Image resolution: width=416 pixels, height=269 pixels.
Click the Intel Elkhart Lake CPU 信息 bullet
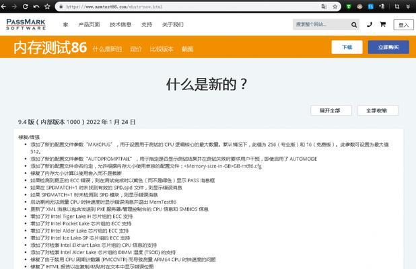coord(94,245)
